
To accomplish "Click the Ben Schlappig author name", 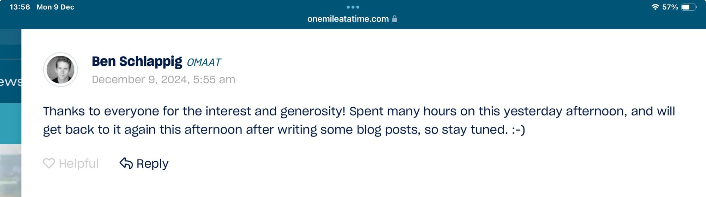I will pos(137,61).
